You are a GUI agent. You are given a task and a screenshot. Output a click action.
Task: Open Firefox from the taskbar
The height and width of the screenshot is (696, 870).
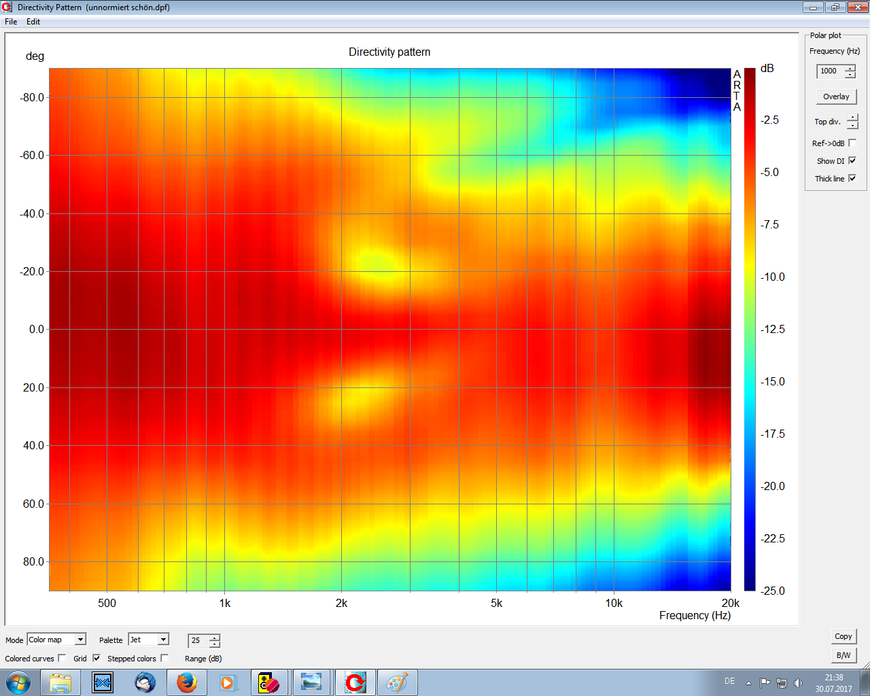pyautogui.click(x=187, y=682)
